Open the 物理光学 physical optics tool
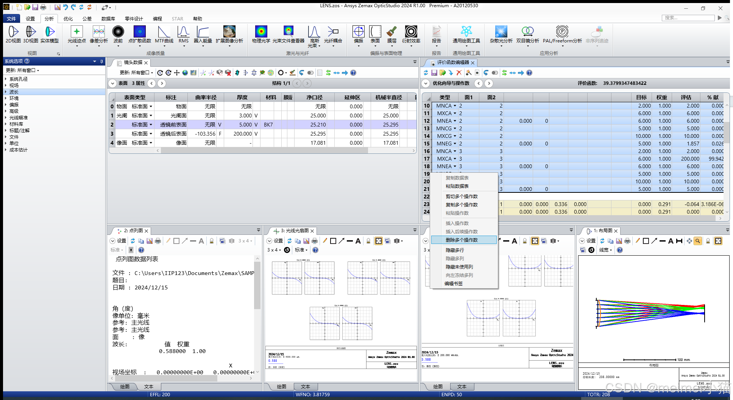733x400 pixels. [261, 34]
